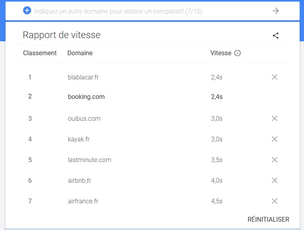Select the booking.com domain row
The image size is (304, 230).
153,97
